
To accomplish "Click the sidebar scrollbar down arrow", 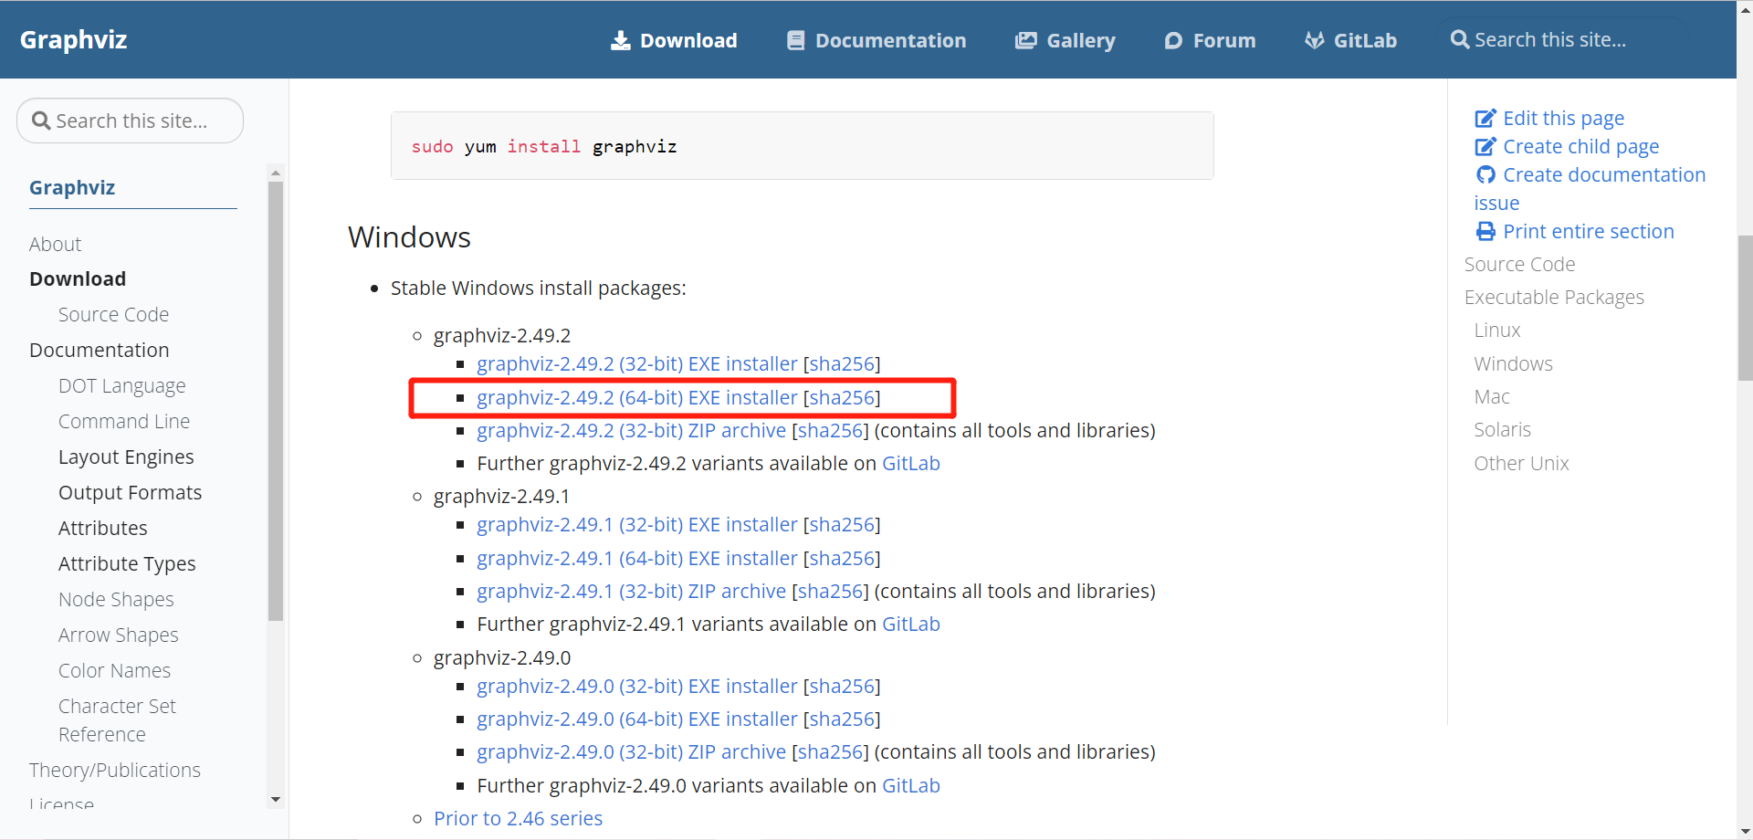I will coord(276,800).
